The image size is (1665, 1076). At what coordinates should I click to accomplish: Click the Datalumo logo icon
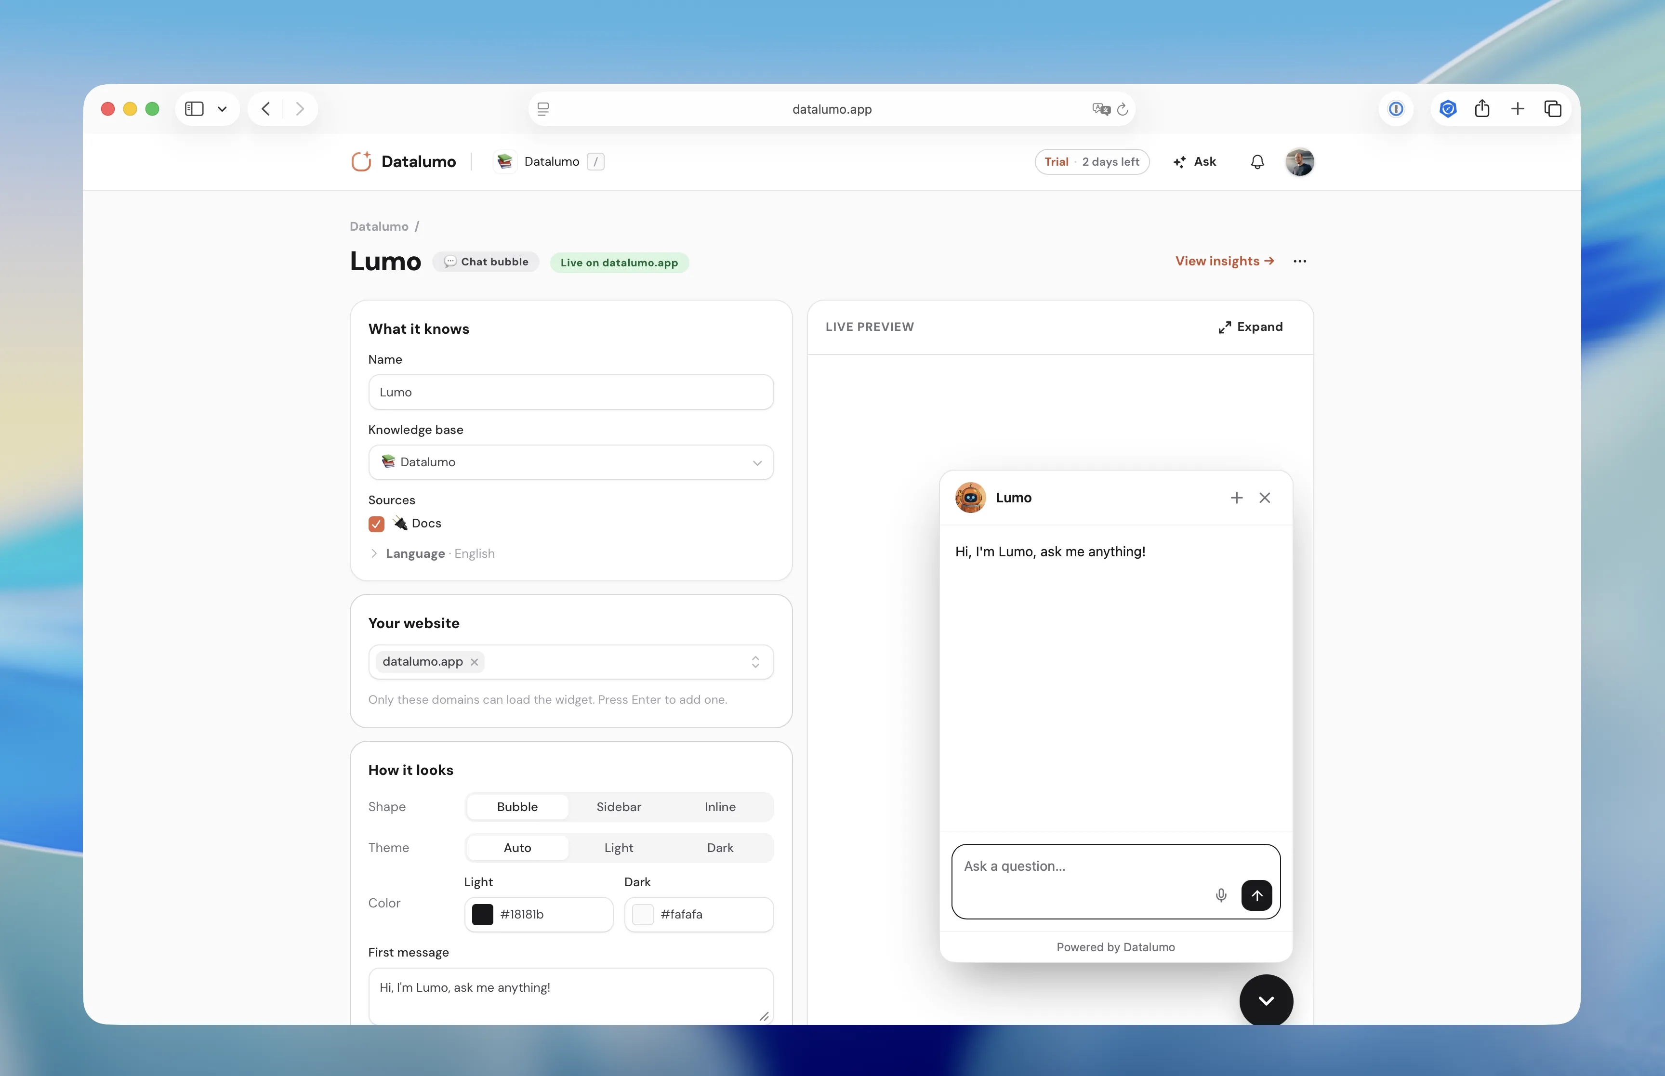(361, 161)
